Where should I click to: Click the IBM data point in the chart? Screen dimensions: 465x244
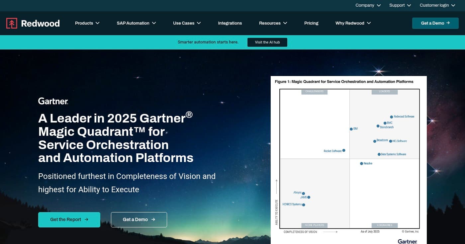pyautogui.click(x=351, y=129)
